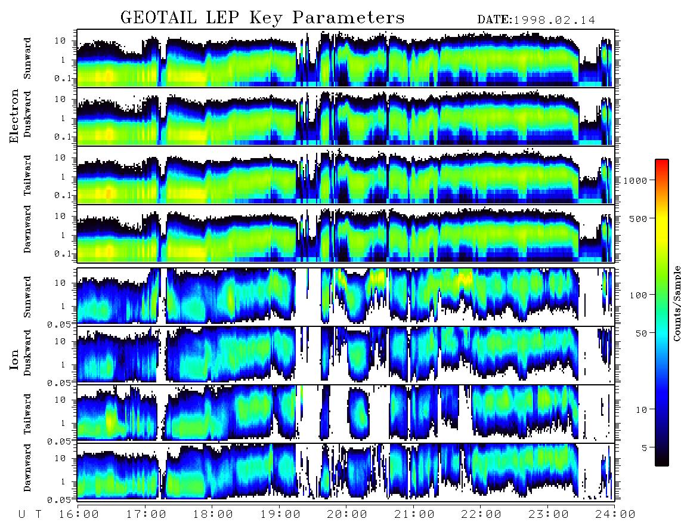
Task: Click the 0.1 tick on Electron Dawnward axis
Action: pyautogui.click(x=64, y=254)
